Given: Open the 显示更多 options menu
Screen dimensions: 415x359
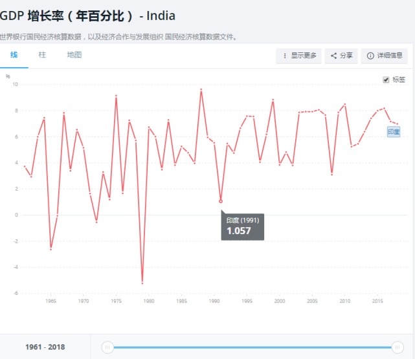Looking at the screenshot, I should coord(298,56).
